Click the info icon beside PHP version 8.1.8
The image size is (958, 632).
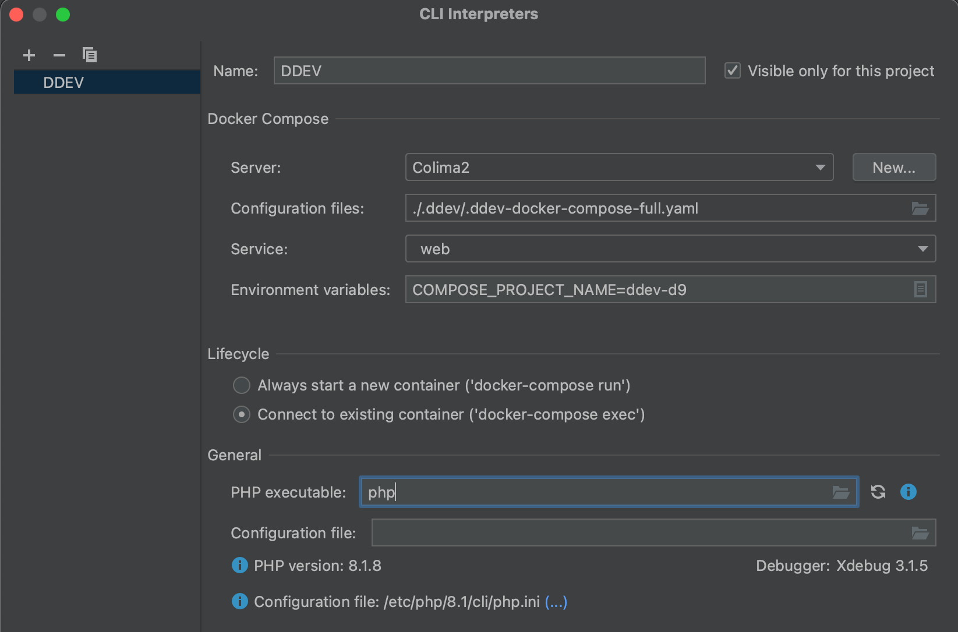tap(239, 565)
